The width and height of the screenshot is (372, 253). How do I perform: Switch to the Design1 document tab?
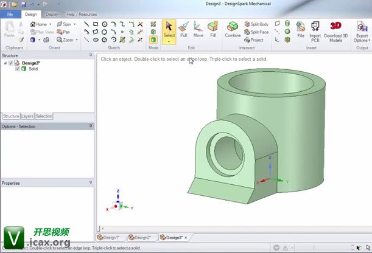(110, 237)
